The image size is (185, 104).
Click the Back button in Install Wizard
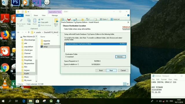click(101, 70)
